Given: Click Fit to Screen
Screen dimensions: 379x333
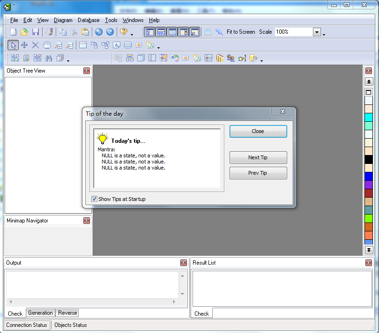Looking at the screenshot, I should click(x=241, y=32).
